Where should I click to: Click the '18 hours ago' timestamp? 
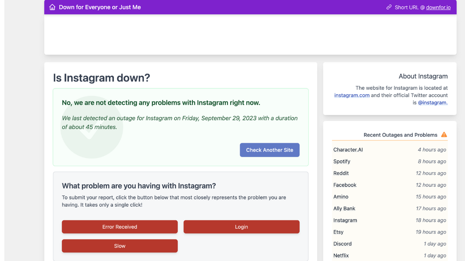click(431, 220)
